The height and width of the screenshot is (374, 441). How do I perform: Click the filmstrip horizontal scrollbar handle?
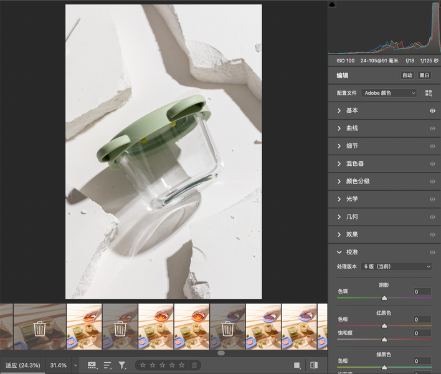pos(221,353)
